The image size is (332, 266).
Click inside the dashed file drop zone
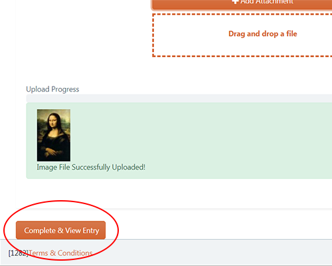242,35
